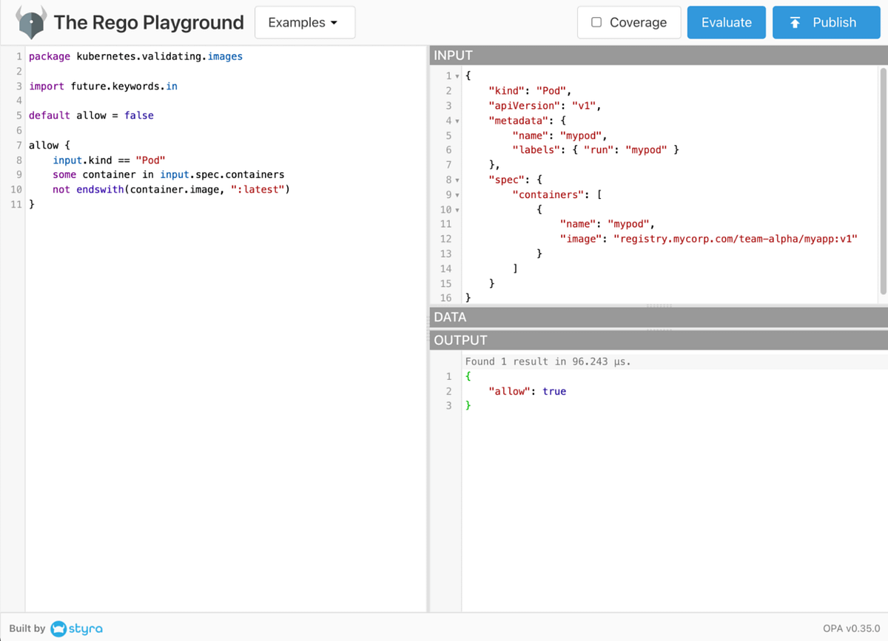Select the DATA panel header
This screenshot has height=641, width=888.
[450, 316]
